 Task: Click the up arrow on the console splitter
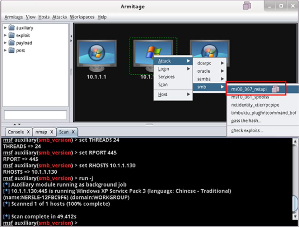pos(15,125)
